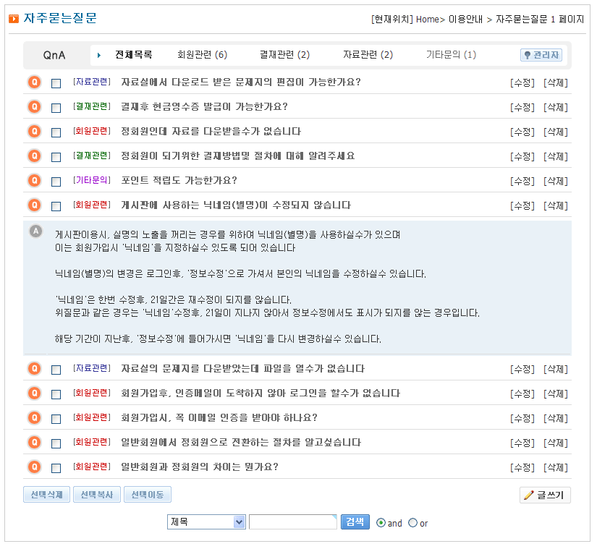
Task: Switch to the 회원관련 (6) category tab
Action: pos(202,55)
